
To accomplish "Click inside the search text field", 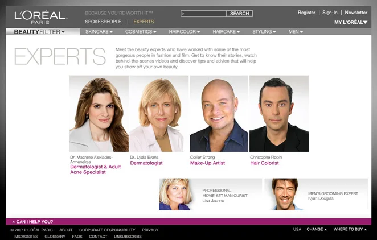I will pos(203,14).
